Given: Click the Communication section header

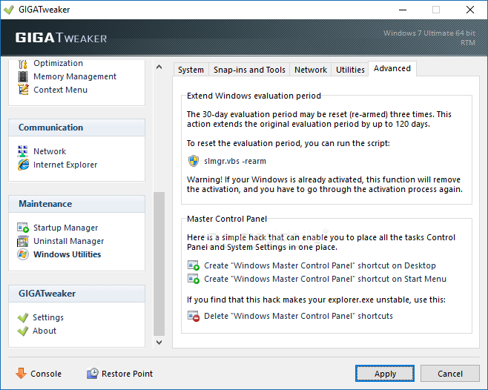Looking at the screenshot, I should point(76,128).
